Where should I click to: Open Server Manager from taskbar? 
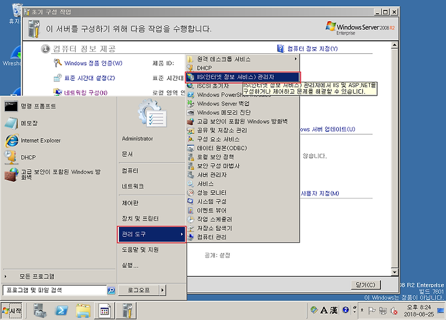pyautogui.click(x=39, y=310)
